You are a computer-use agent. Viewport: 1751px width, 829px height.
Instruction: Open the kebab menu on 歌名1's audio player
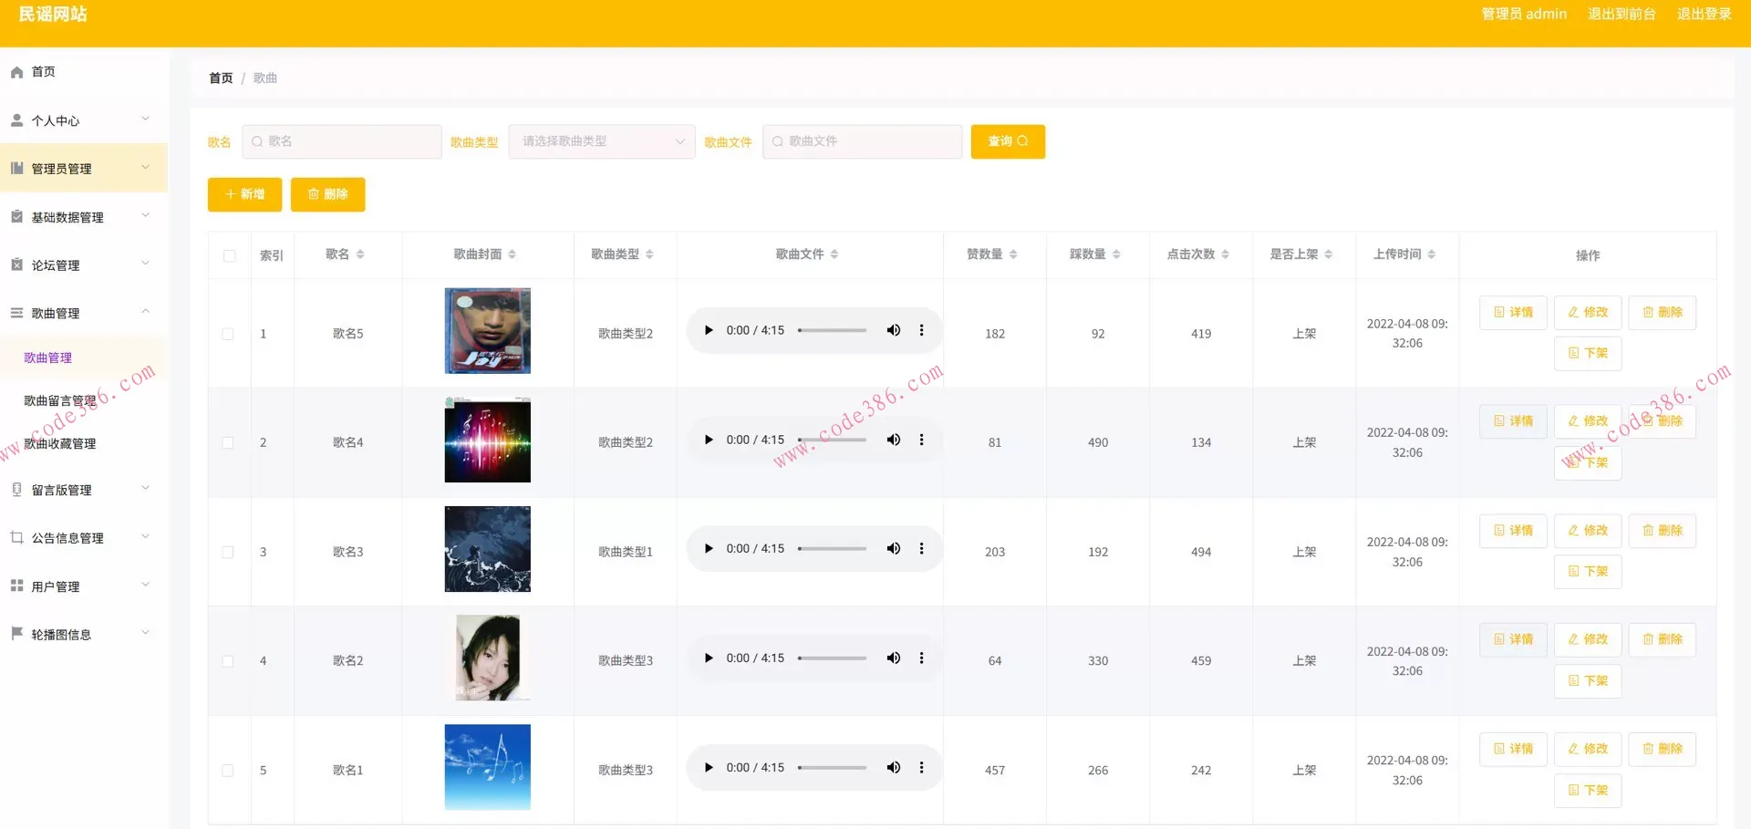pyautogui.click(x=921, y=767)
